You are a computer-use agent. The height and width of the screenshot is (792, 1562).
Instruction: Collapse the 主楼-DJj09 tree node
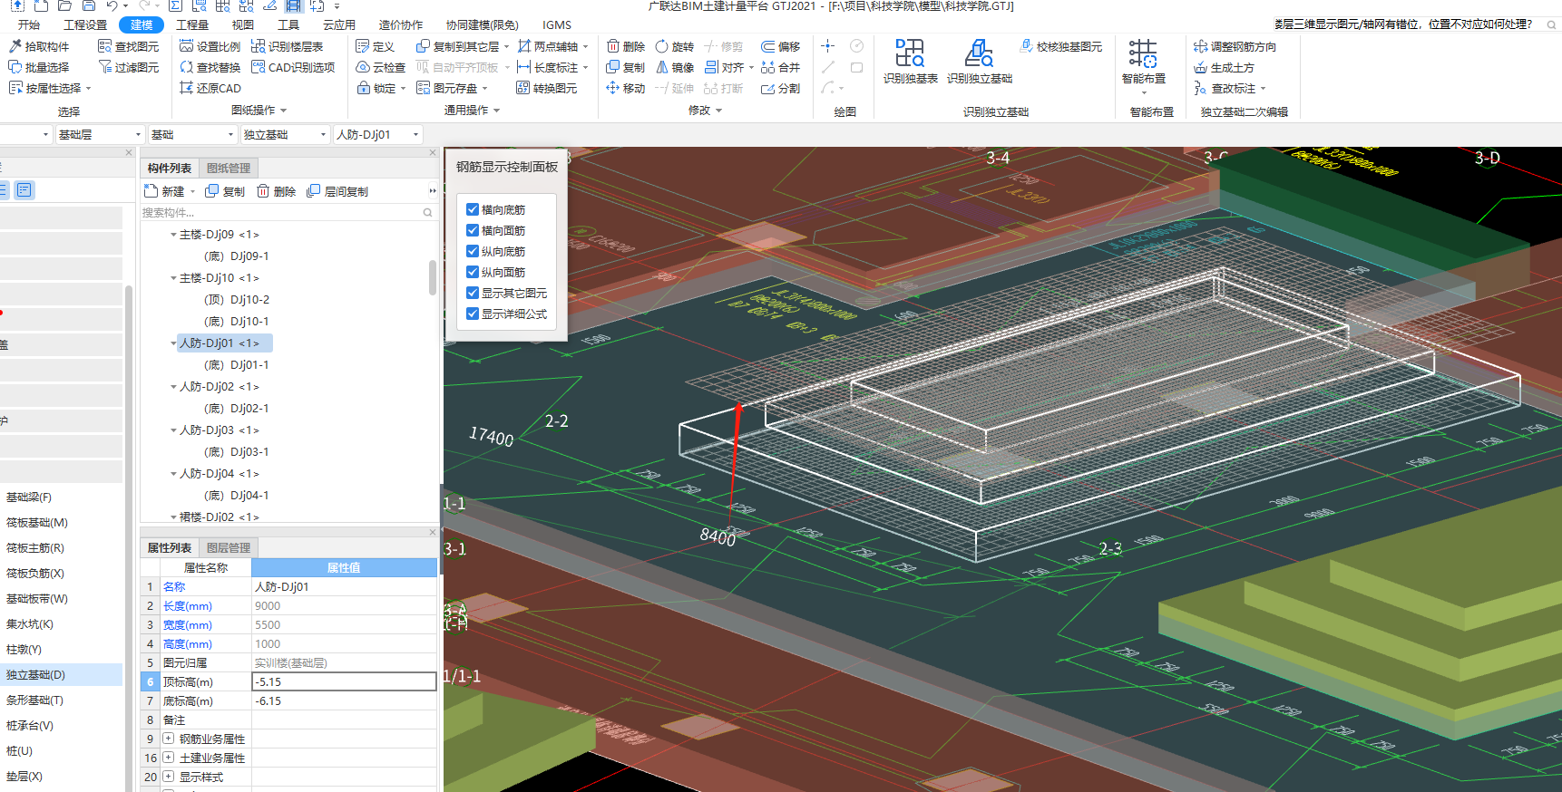pos(173,235)
